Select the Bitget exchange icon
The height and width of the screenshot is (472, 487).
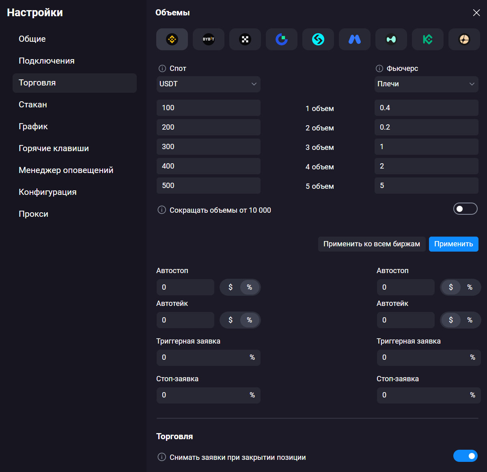[318, 39]
